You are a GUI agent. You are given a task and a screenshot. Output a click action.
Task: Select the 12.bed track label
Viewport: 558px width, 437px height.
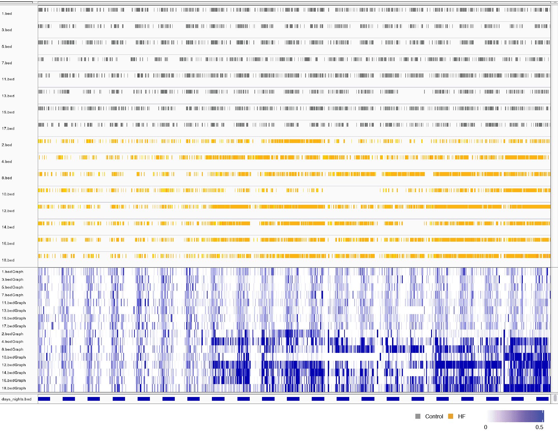click(8, 211)
